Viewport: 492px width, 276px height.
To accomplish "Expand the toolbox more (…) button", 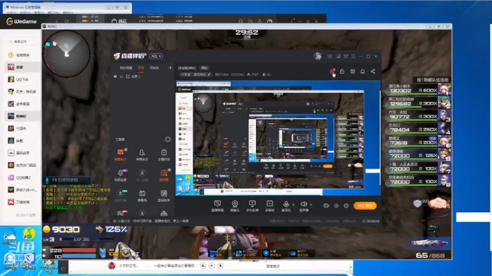I will tap(167, 139).
